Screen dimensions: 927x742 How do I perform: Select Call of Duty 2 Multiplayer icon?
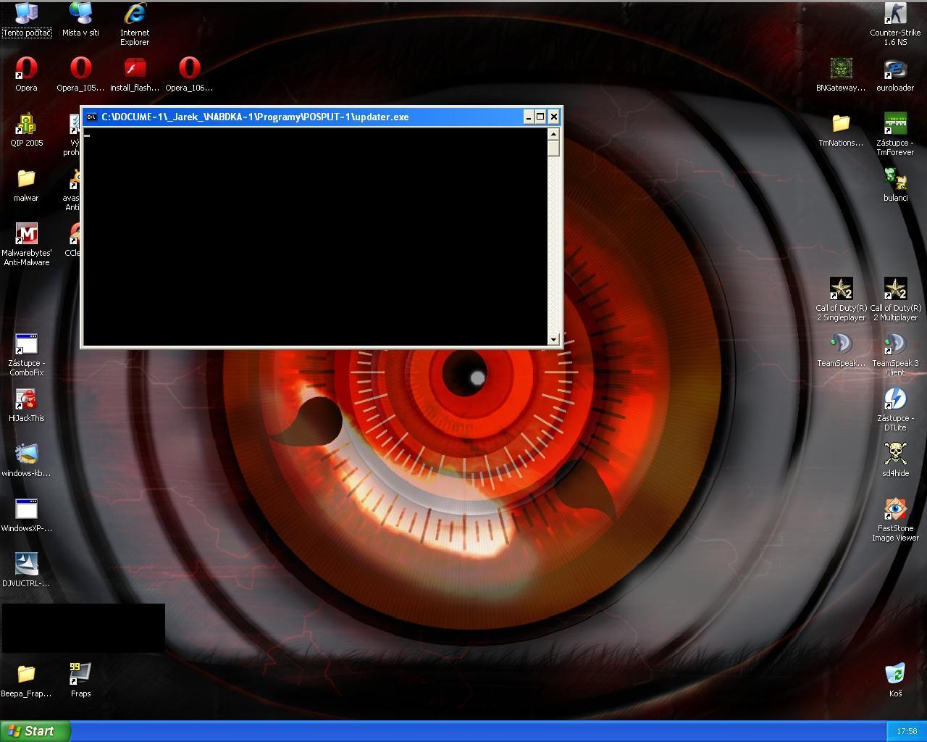tap(895, 290)
